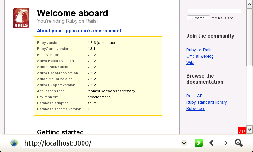Click the Browse the documentation heading
The height and width of the screenshot is (152, 253).
[x=205, y=79]
